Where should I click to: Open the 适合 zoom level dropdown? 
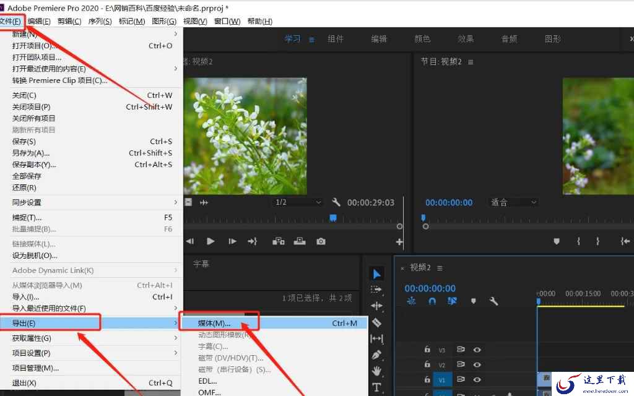[513, 202]
